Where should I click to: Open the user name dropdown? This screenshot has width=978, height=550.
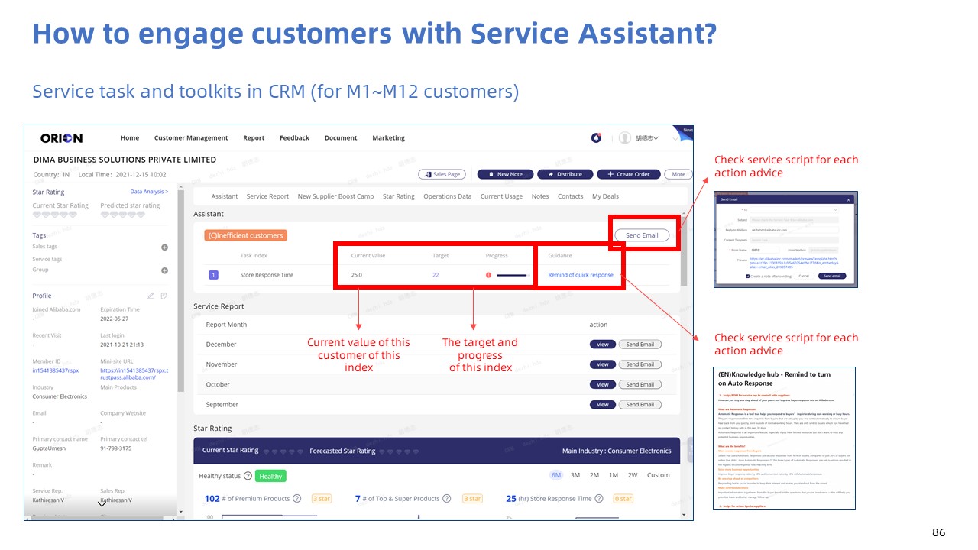coord(646,138)
